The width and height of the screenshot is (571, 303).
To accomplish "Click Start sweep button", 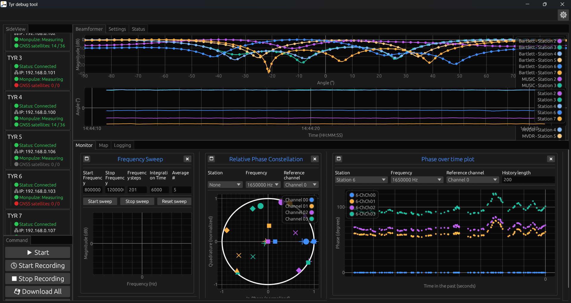I will click(x=100, y=201).
